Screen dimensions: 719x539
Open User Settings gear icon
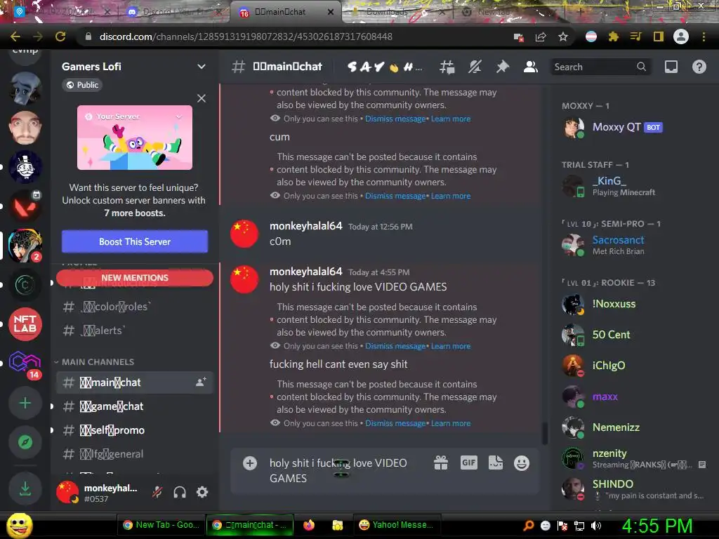pyautogui.click(x=202, y=492)
